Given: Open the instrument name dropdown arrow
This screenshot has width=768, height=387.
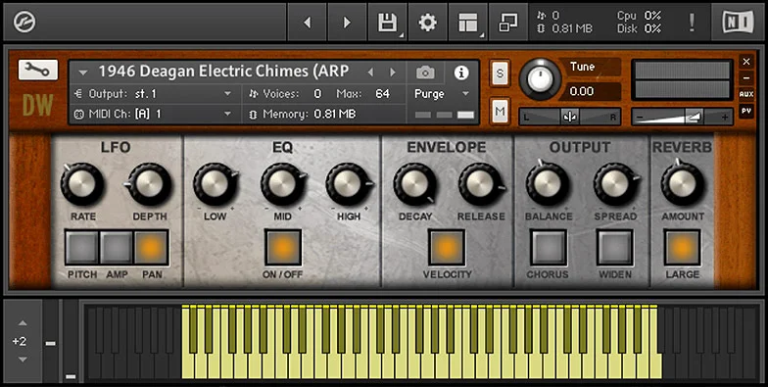Looking at the screenshot, I should point(83,73).
